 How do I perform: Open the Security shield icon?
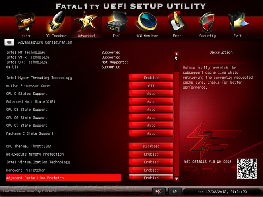[x=207, y=22]
